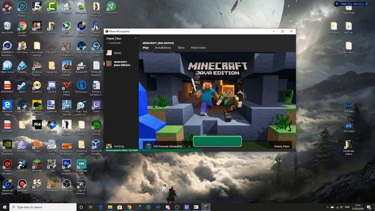Viewport: 375px width, 211px height.
Task: Open the Windows Start menu
Action: pyautogui.click(x=5, y=207)
